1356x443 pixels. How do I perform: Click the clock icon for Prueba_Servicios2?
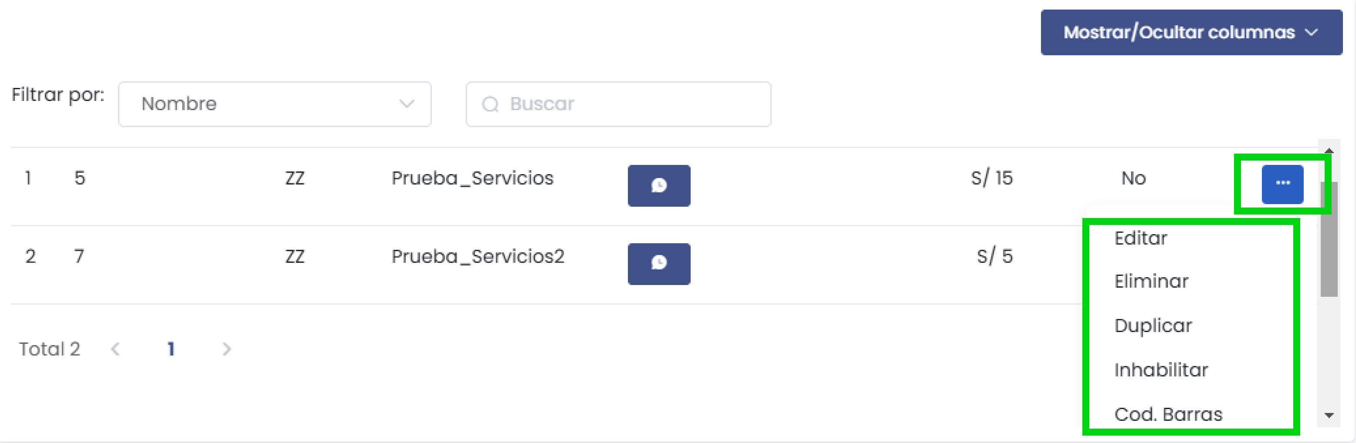tap(659, 264)
